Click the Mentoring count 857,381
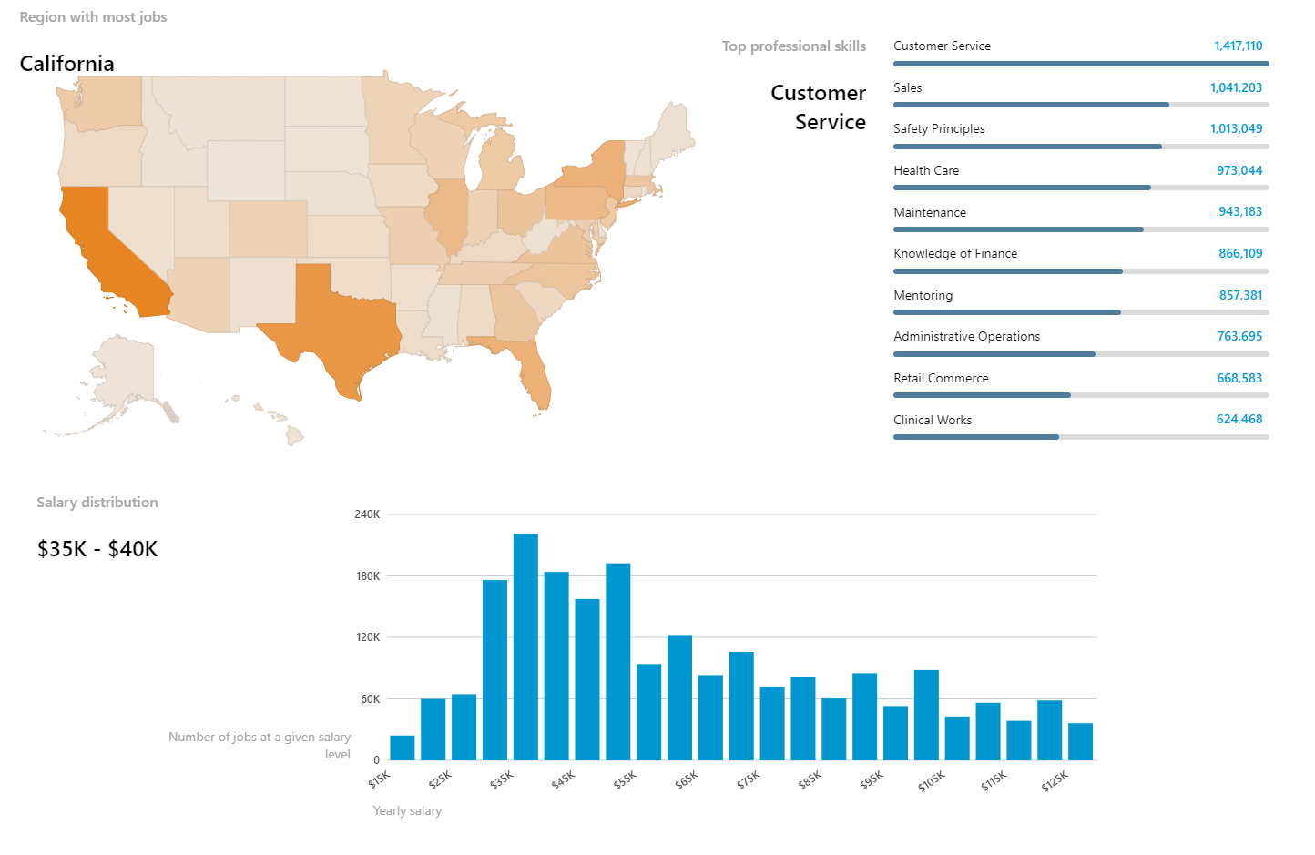 (1240, 295)
